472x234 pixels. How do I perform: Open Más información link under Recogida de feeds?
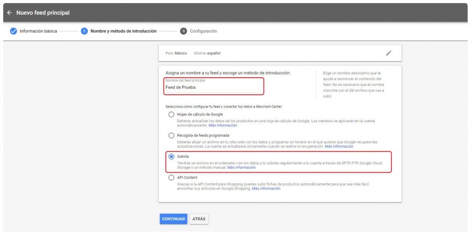(x=339, y=147)
